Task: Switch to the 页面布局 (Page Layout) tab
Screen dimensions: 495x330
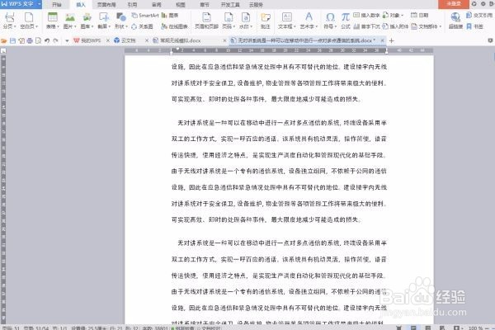Action: (x=106, y=5)
